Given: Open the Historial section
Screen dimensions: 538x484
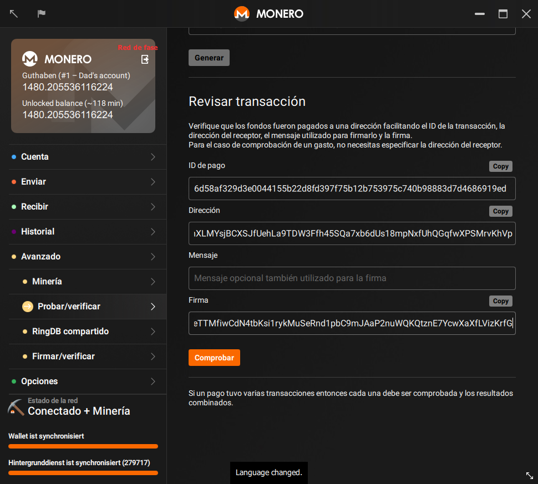Looking at the screenshot, I should tap(88, 232).
